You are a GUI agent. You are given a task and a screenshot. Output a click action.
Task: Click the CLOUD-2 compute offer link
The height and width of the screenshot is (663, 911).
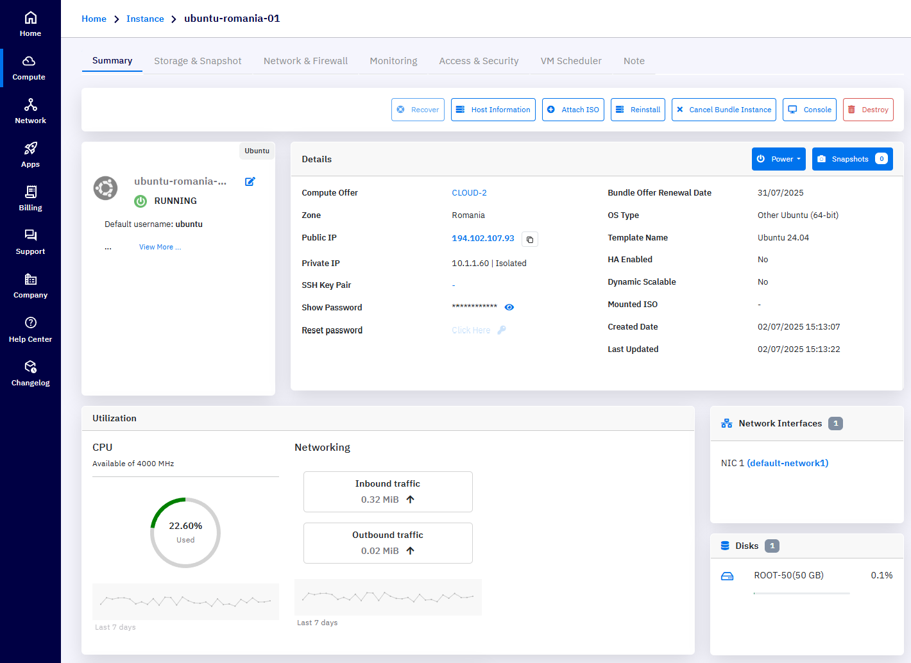point(469,192)
